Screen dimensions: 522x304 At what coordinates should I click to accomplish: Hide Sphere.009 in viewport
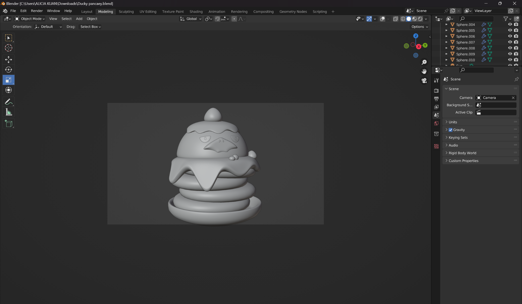[510, 54]
